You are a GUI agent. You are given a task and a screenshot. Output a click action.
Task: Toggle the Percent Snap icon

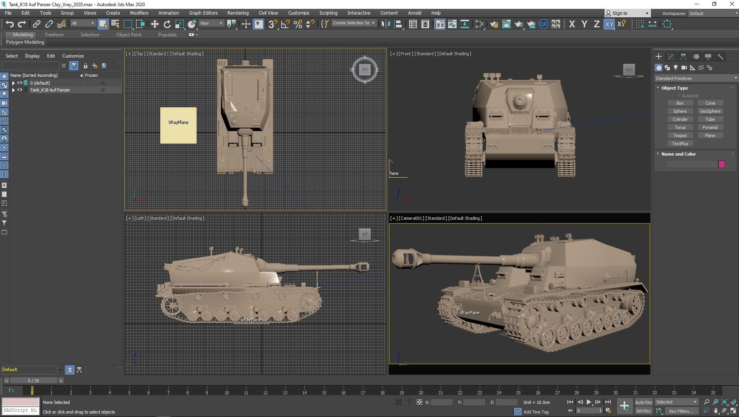tap(298, 24)
